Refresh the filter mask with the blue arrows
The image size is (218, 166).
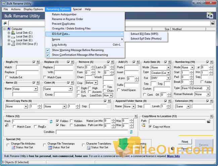point(51,122)
